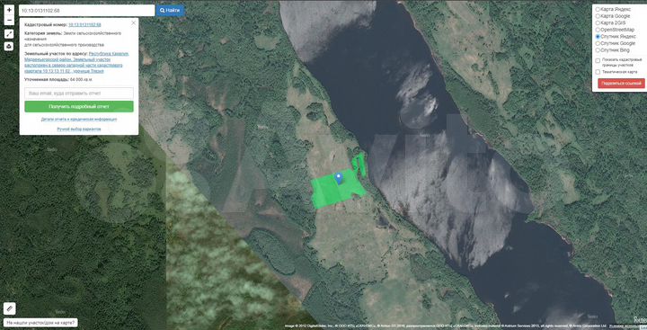The image size is (647, 330).
Task: Toggle the Тематическая карта checkbox
Action: tap(598, 72)
